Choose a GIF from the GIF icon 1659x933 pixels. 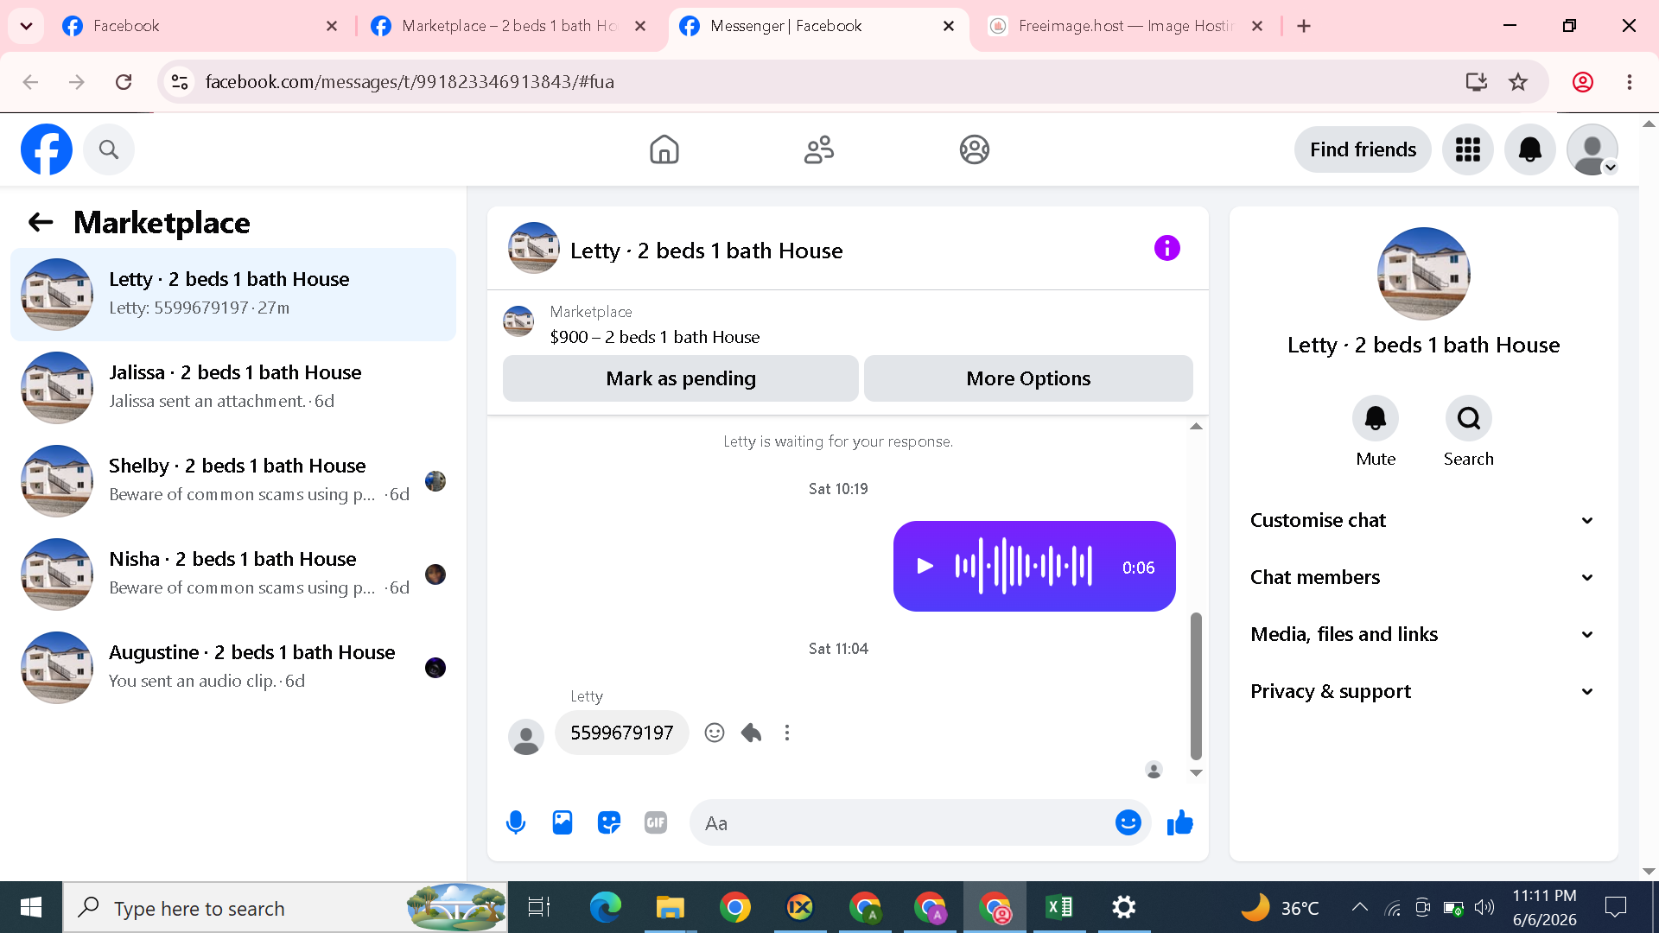pyautogui.click(x=656, y=822)
